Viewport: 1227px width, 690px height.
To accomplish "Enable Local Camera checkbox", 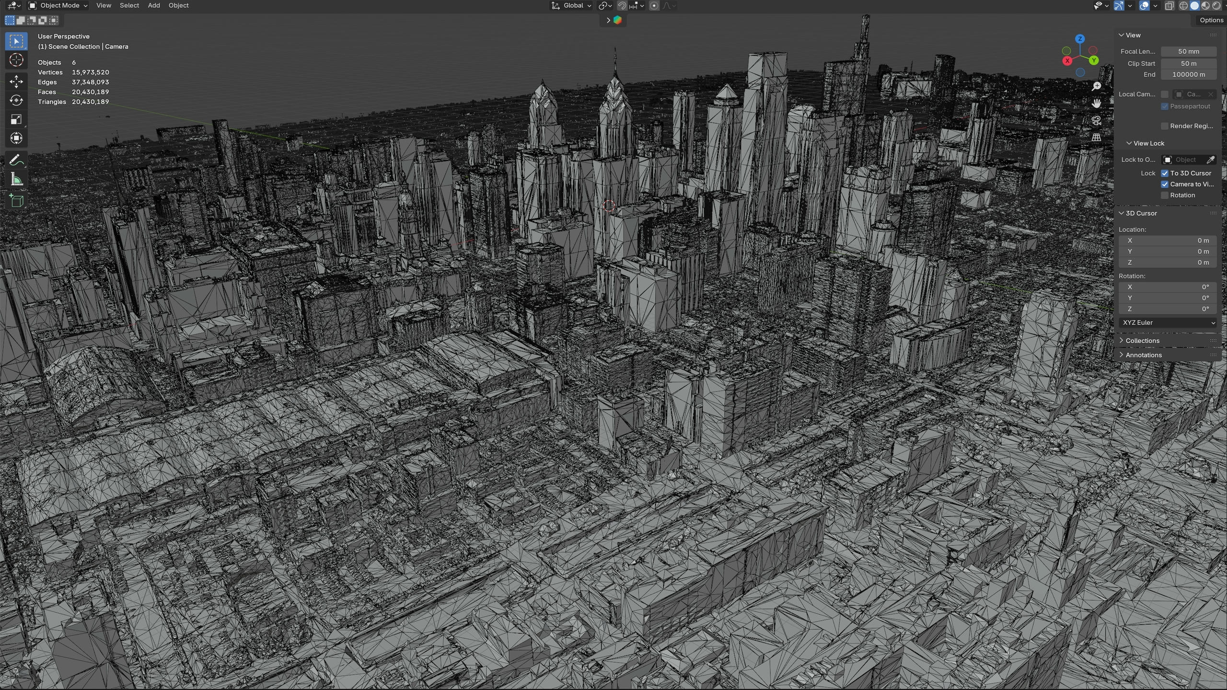I will 1165,94.
